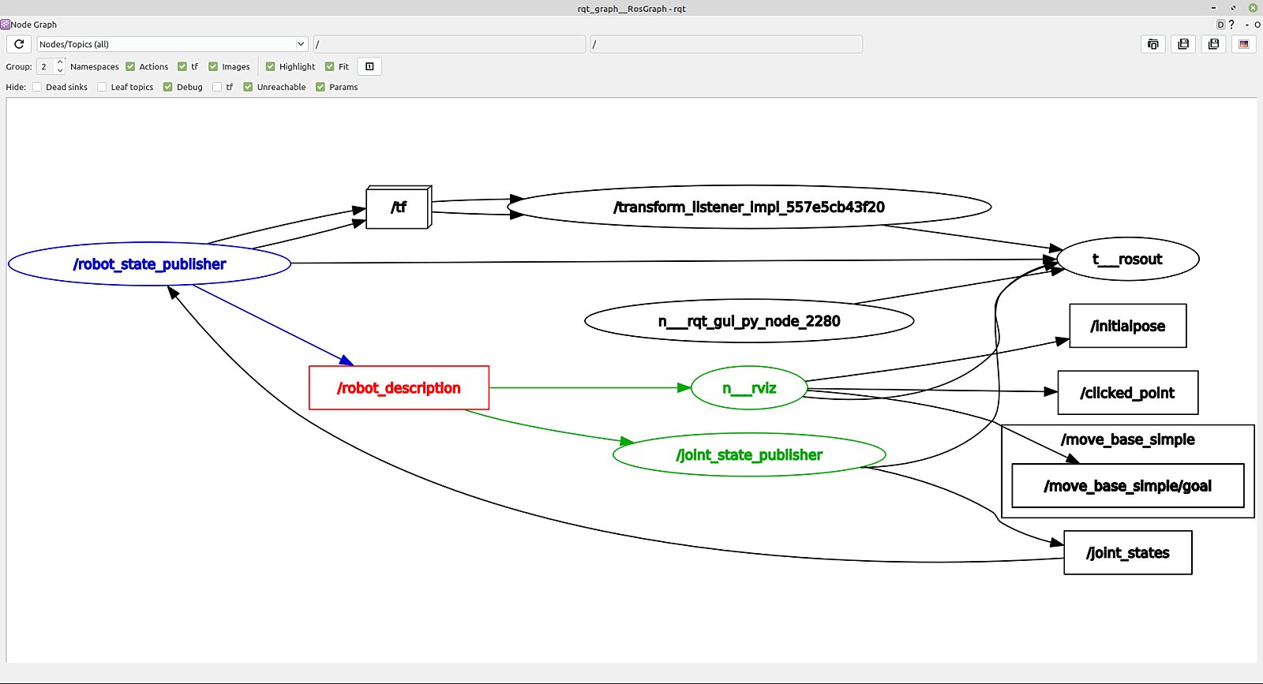Save the graph as a DOT file
Image resolution: width=1263 pixels, height=684 pixels.
tap(1183, 44)
